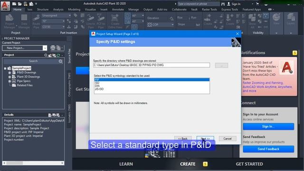
Task: Click the shopping cart icon in title bar
Action: point(257,4)
